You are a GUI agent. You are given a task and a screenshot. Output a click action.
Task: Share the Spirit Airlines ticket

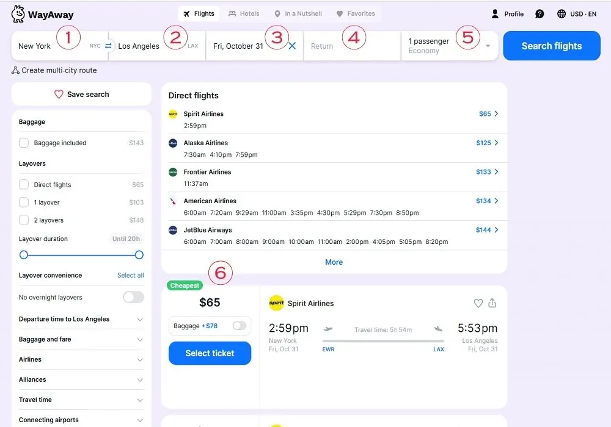[492, 303]
